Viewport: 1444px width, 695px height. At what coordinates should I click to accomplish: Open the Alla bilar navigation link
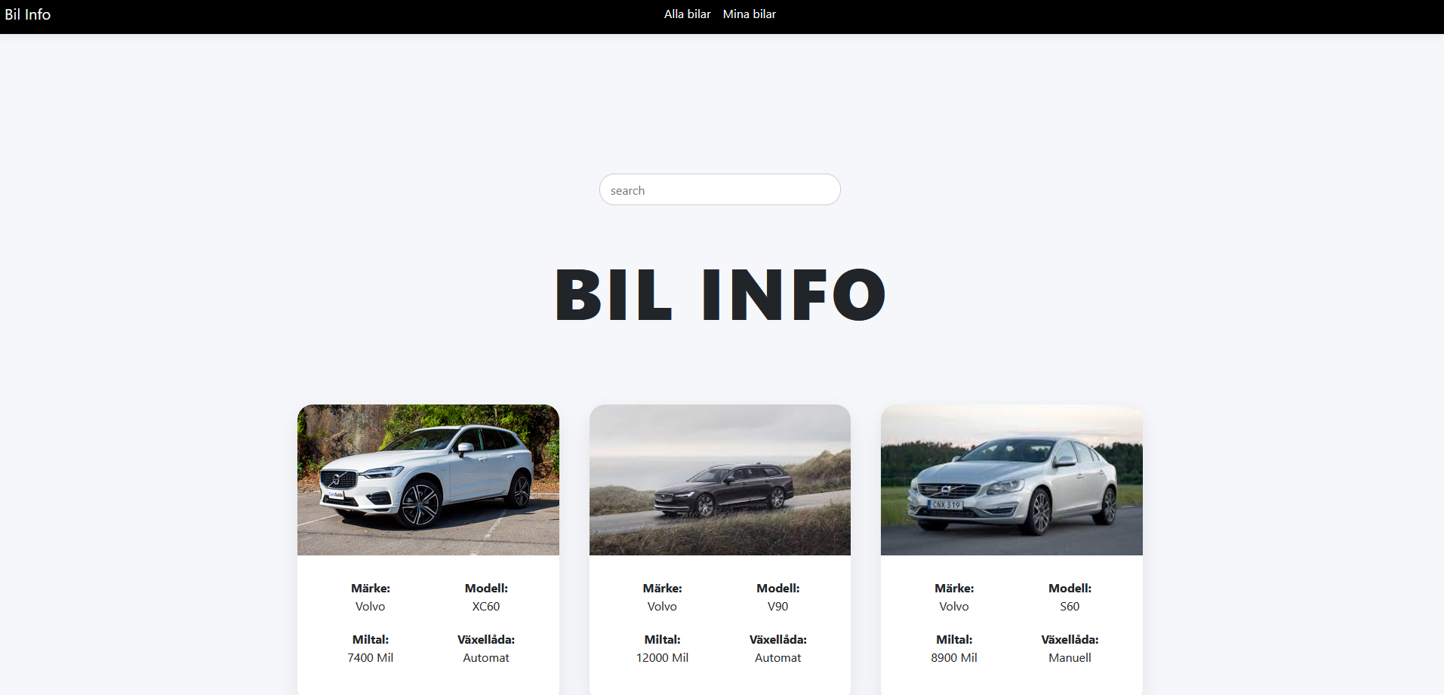click(687, 14)
